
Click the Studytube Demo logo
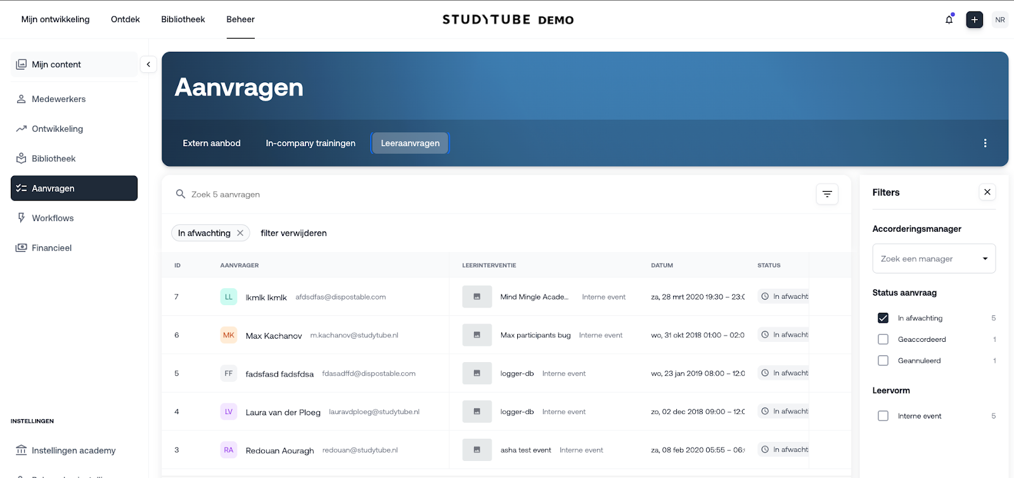pyautogui.click(x=508, y=20)
